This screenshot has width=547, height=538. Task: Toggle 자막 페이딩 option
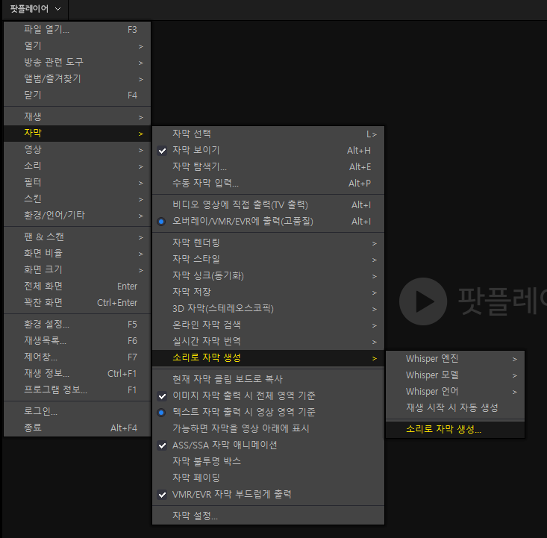268,478
